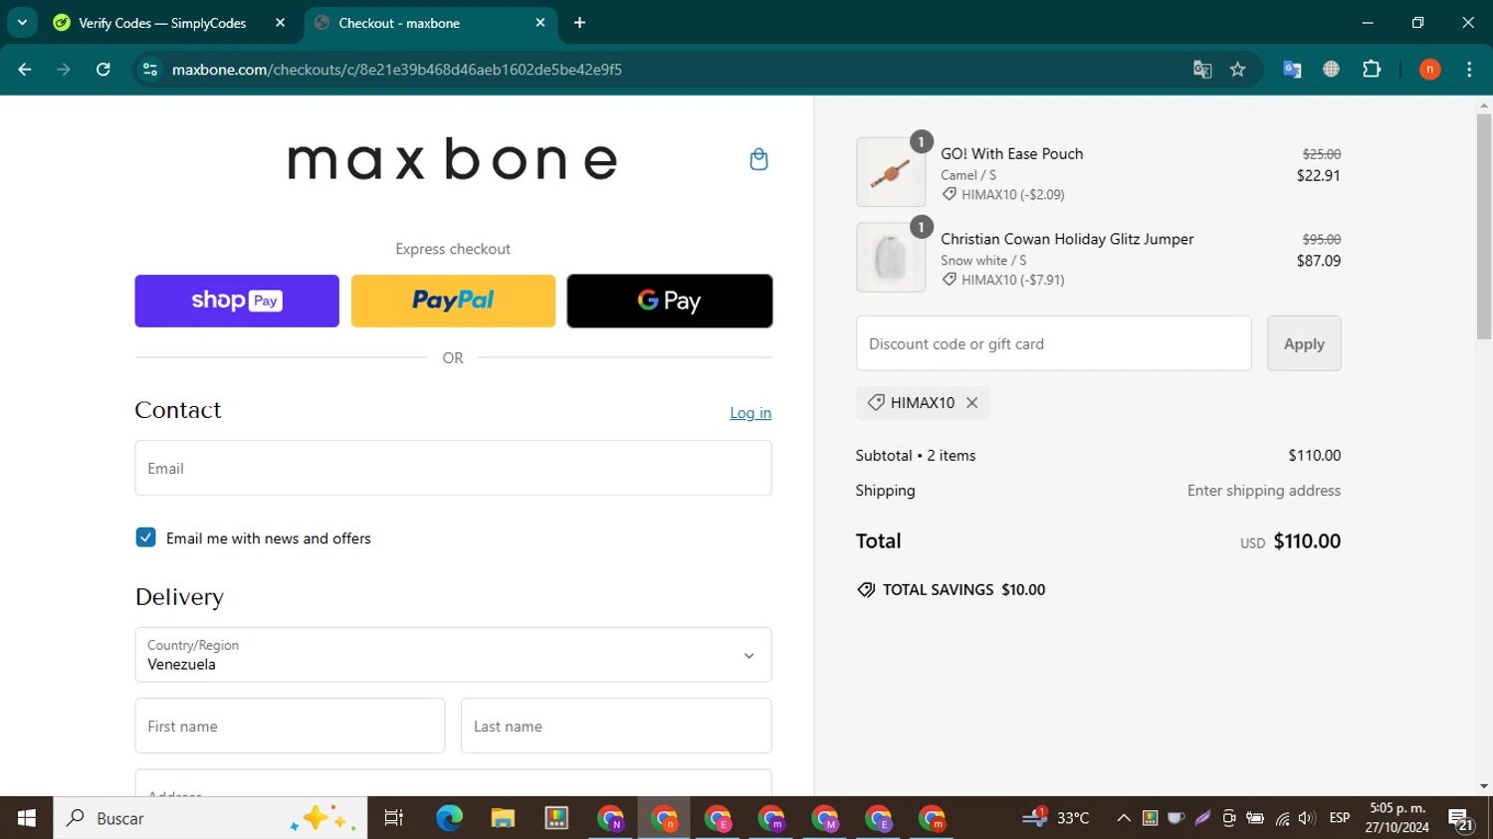
Task: Click the Buscar taskbar search box
Action: [210, 818]
